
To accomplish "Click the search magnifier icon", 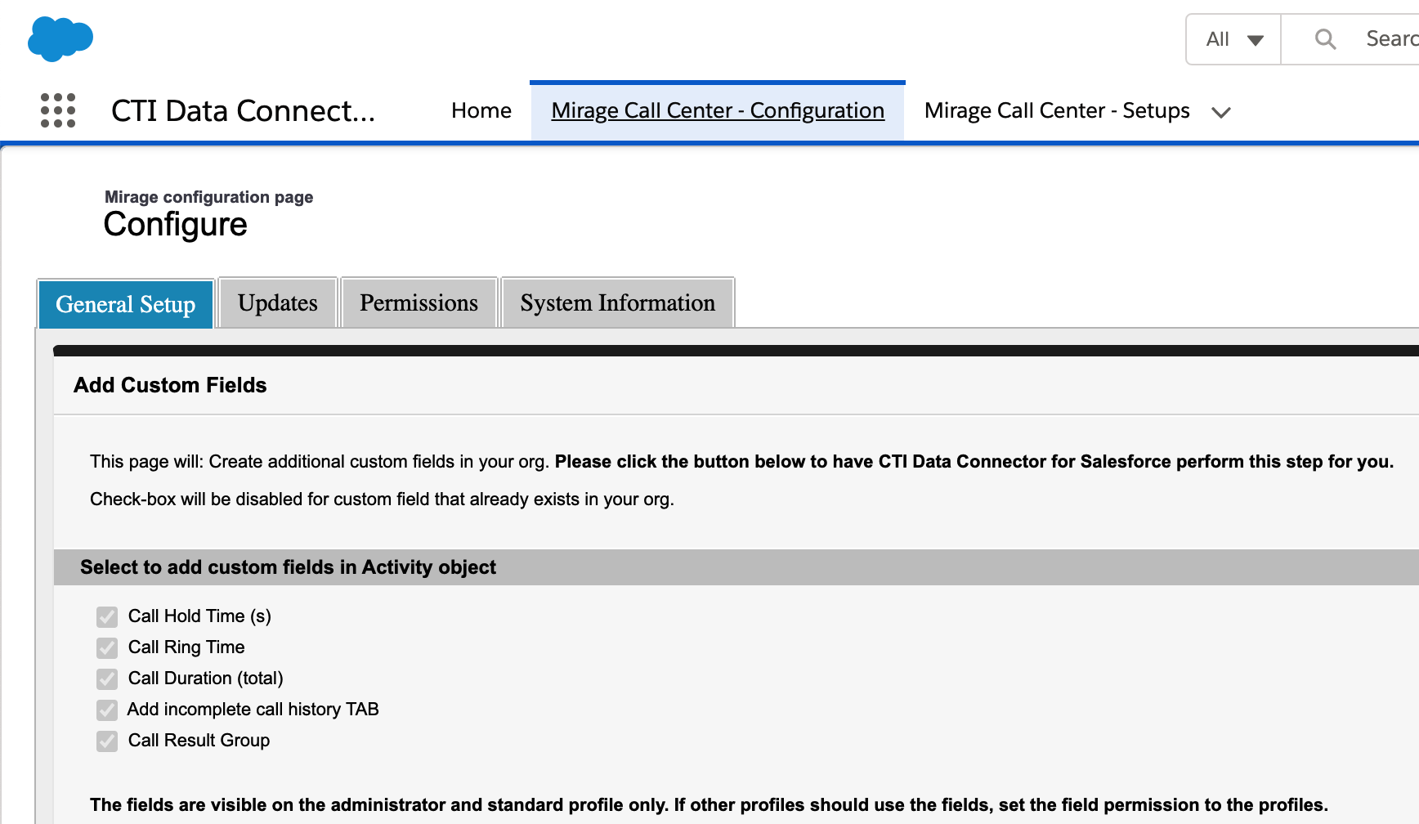I will coord(1325,38).
